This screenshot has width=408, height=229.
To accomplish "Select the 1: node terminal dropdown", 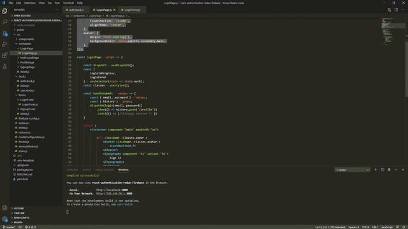I will pos(352,170).
